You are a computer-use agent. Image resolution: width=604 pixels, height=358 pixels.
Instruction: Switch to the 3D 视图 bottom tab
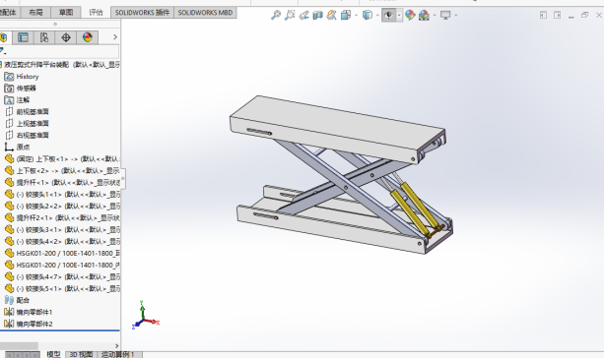click(x=81, y=354)
